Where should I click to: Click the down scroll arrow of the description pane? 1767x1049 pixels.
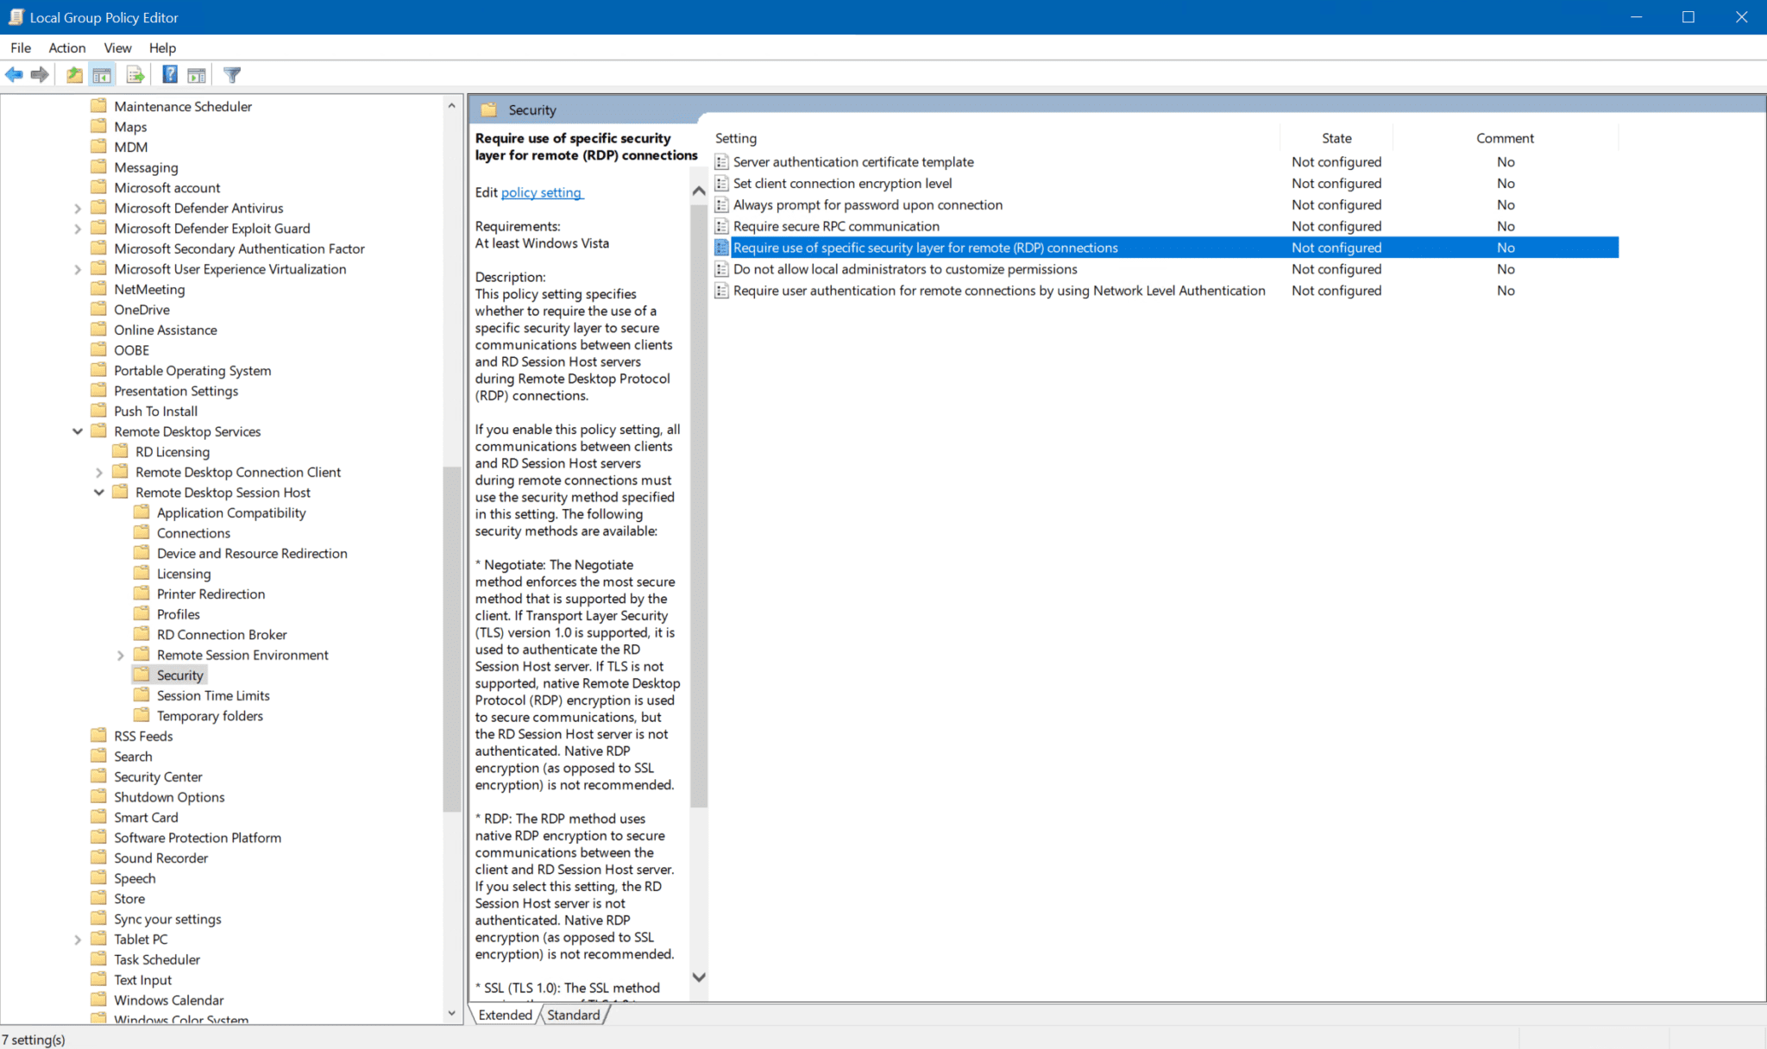(x=699, y=977)
